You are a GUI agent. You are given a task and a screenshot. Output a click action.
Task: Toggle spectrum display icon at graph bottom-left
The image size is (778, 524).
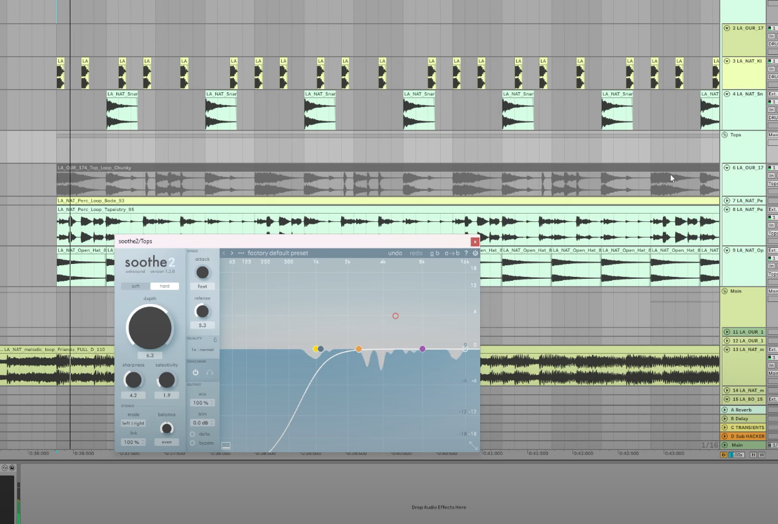click(x=226, y=445)
